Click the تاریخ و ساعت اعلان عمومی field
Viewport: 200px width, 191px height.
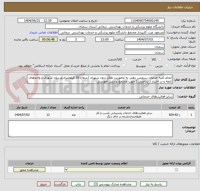click(x=38, y=21)
